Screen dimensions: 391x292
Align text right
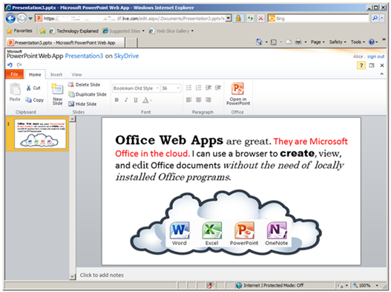pos(208,100)
